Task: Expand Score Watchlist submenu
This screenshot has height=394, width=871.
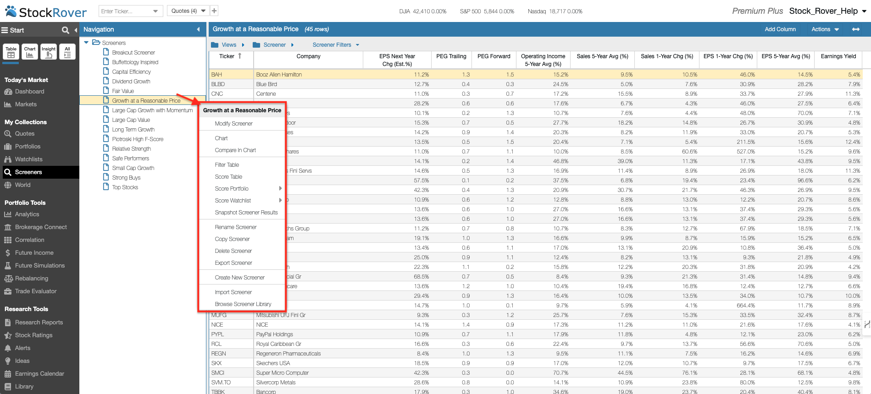Action: tap(280, 201)
